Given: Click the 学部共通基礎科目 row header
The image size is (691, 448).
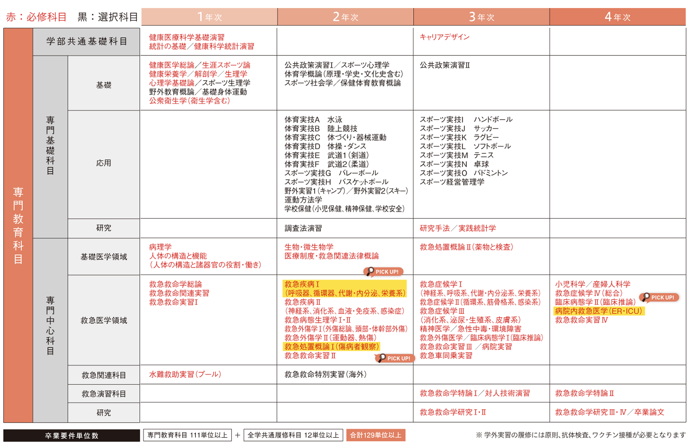Looking at the screenshot, I should [x=86, y=42].
